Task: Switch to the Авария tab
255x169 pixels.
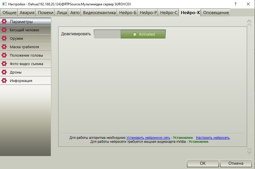Action: click(27, 13)
